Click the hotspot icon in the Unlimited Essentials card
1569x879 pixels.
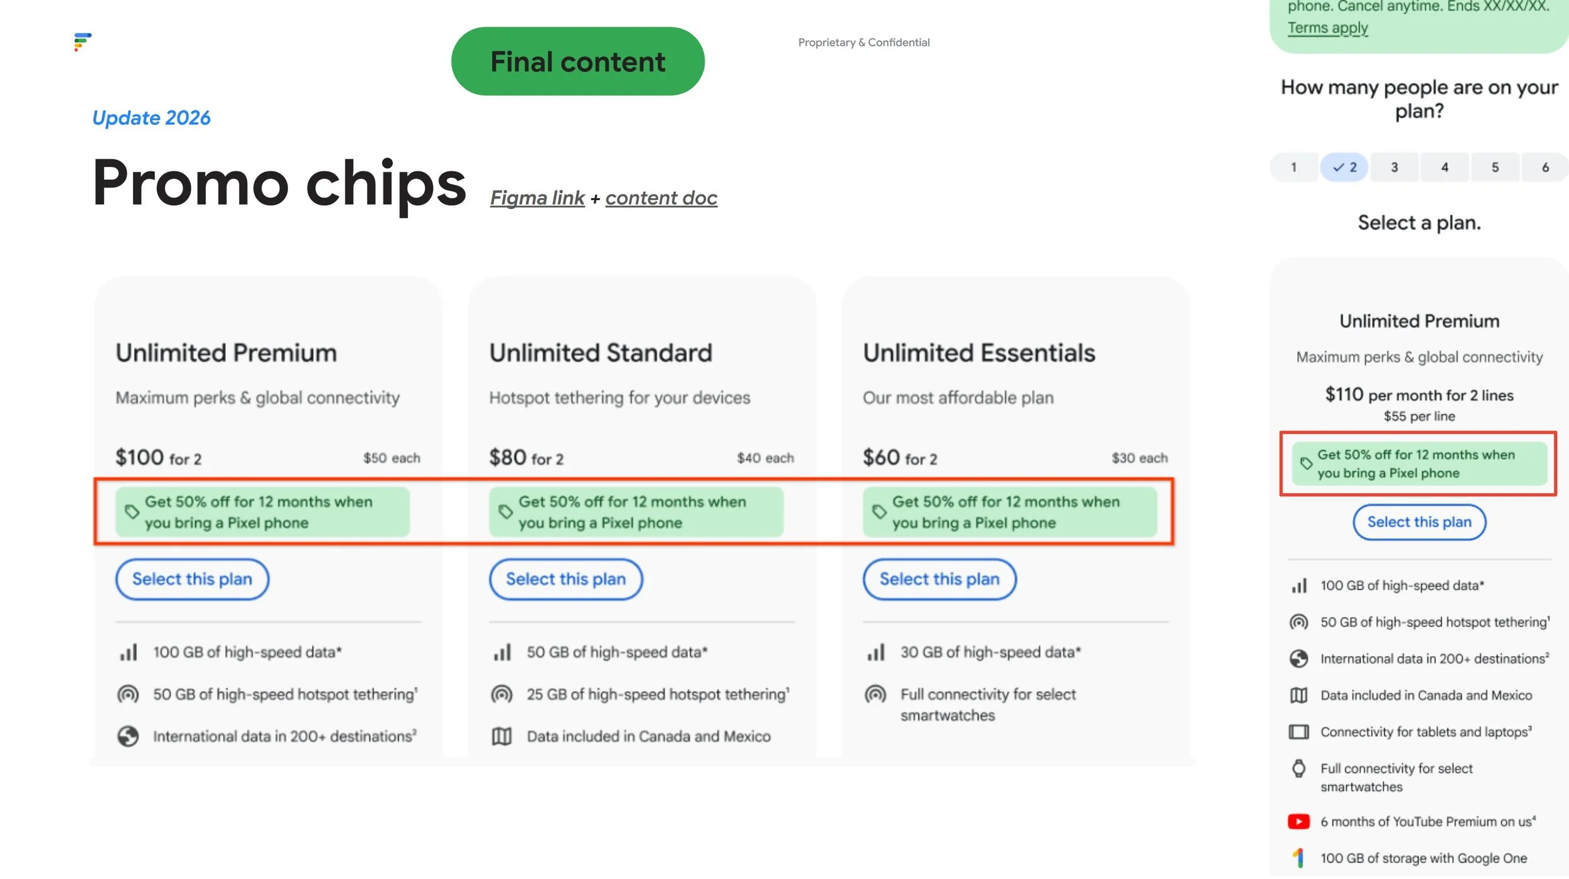point(876,694)
